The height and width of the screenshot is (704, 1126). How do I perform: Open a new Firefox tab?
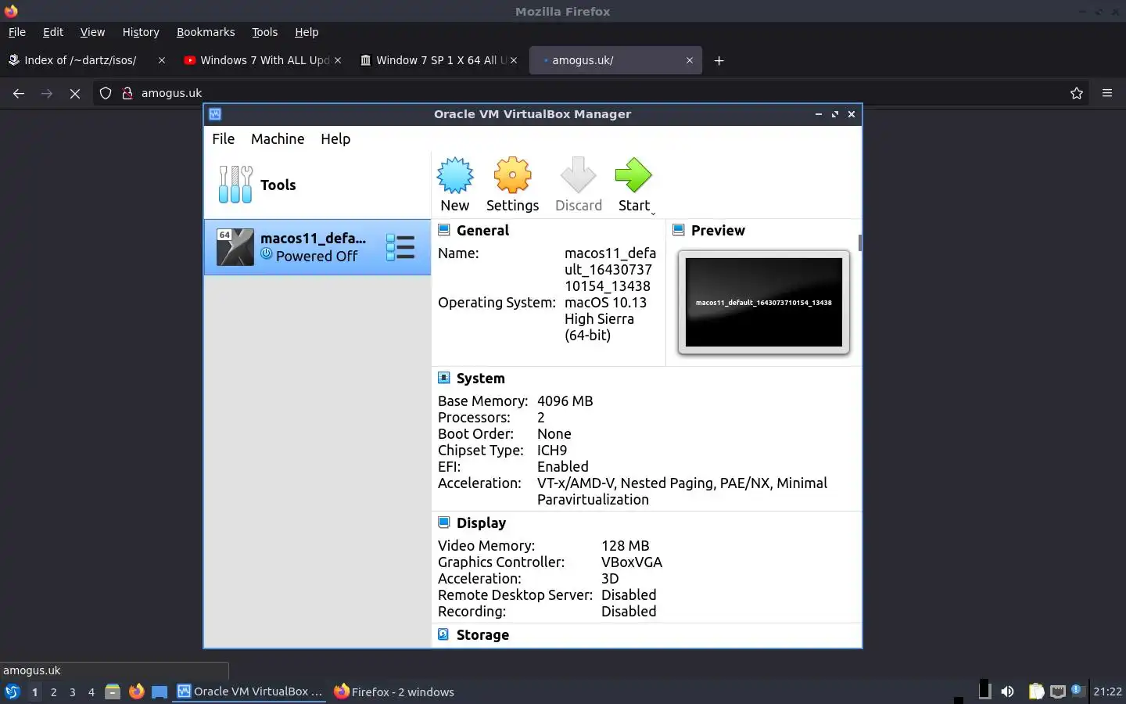(719, 60)
